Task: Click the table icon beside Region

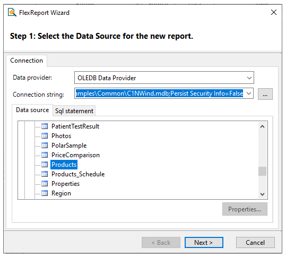Action: pyautogui.click(x=45, y=193)
